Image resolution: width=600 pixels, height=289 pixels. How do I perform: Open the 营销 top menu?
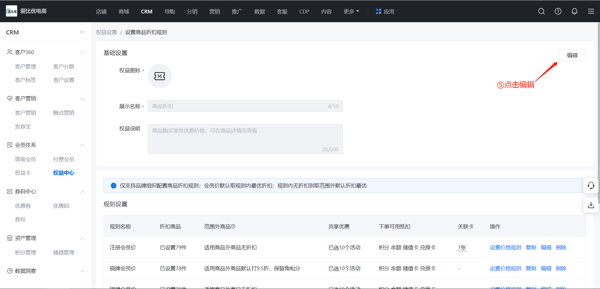(x=214, y=12)
